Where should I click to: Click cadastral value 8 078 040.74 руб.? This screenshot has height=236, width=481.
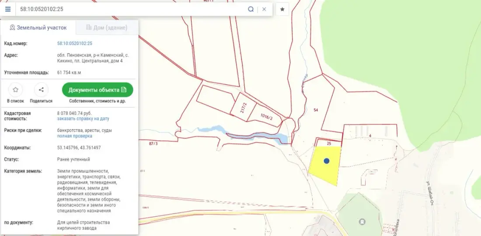pos(74,113)
